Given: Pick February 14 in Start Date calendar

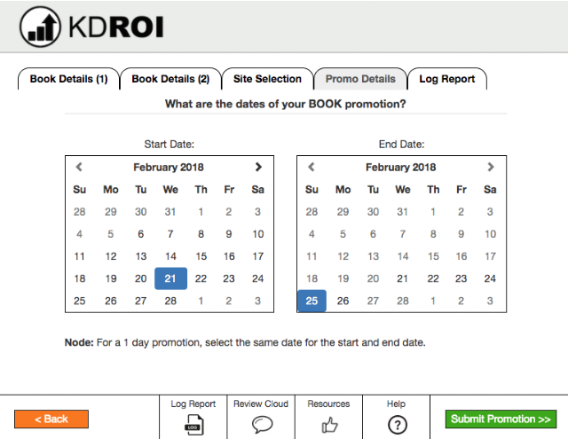Looking at the screenshot, I should click(x=170, y=256).
